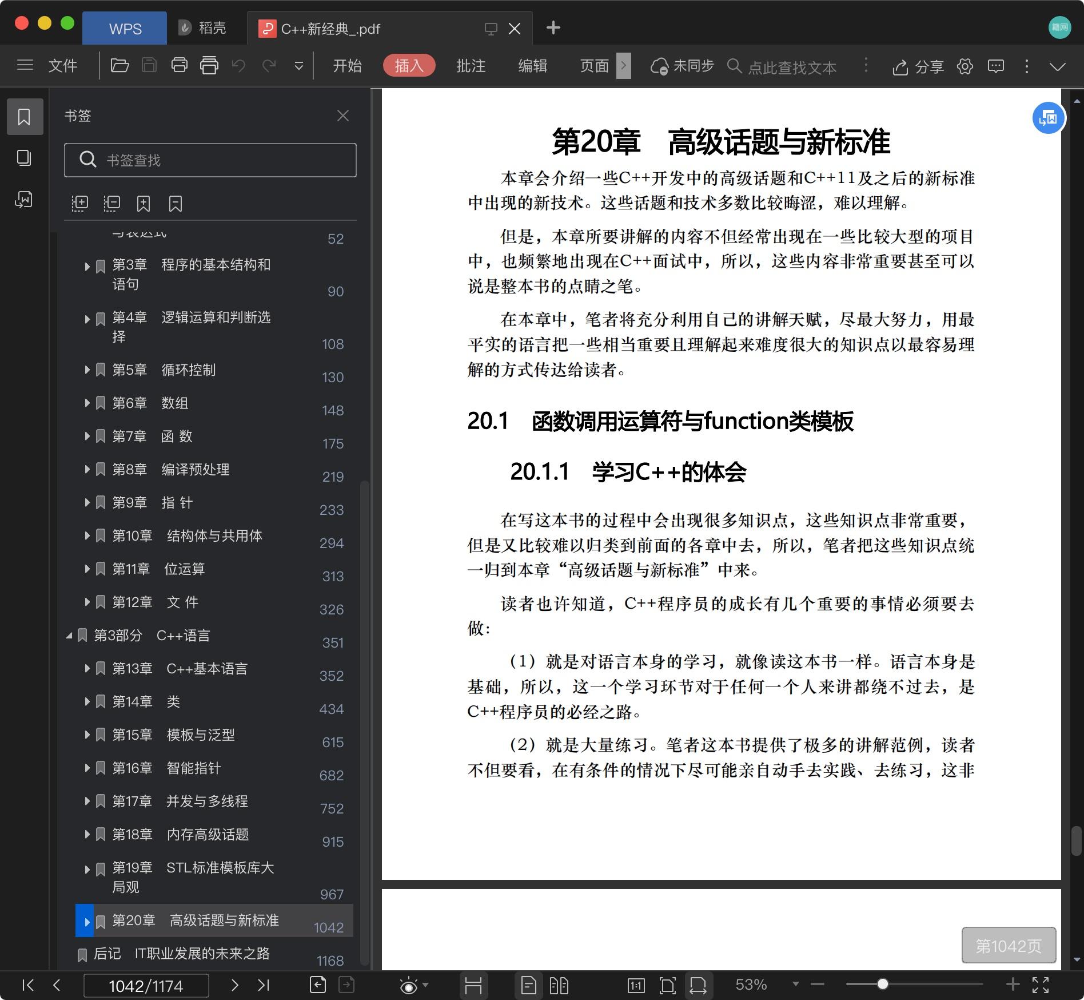Open the more options vertical dots menu
This screenshot has height=1000, width=1084.
click(x=1027, y=66)
